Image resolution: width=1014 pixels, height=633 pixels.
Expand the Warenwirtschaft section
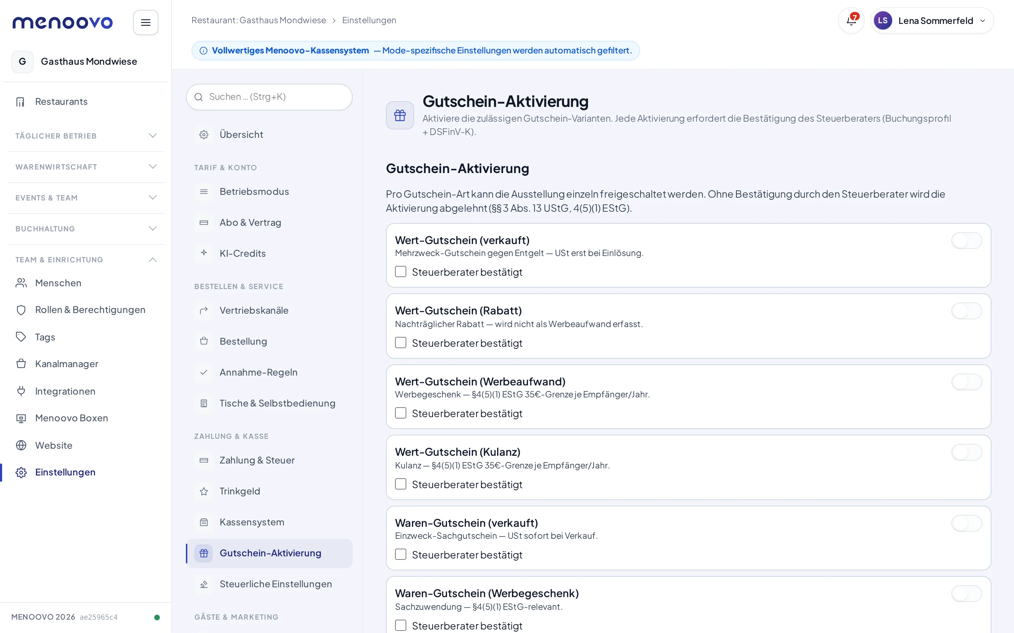(86, 167)
